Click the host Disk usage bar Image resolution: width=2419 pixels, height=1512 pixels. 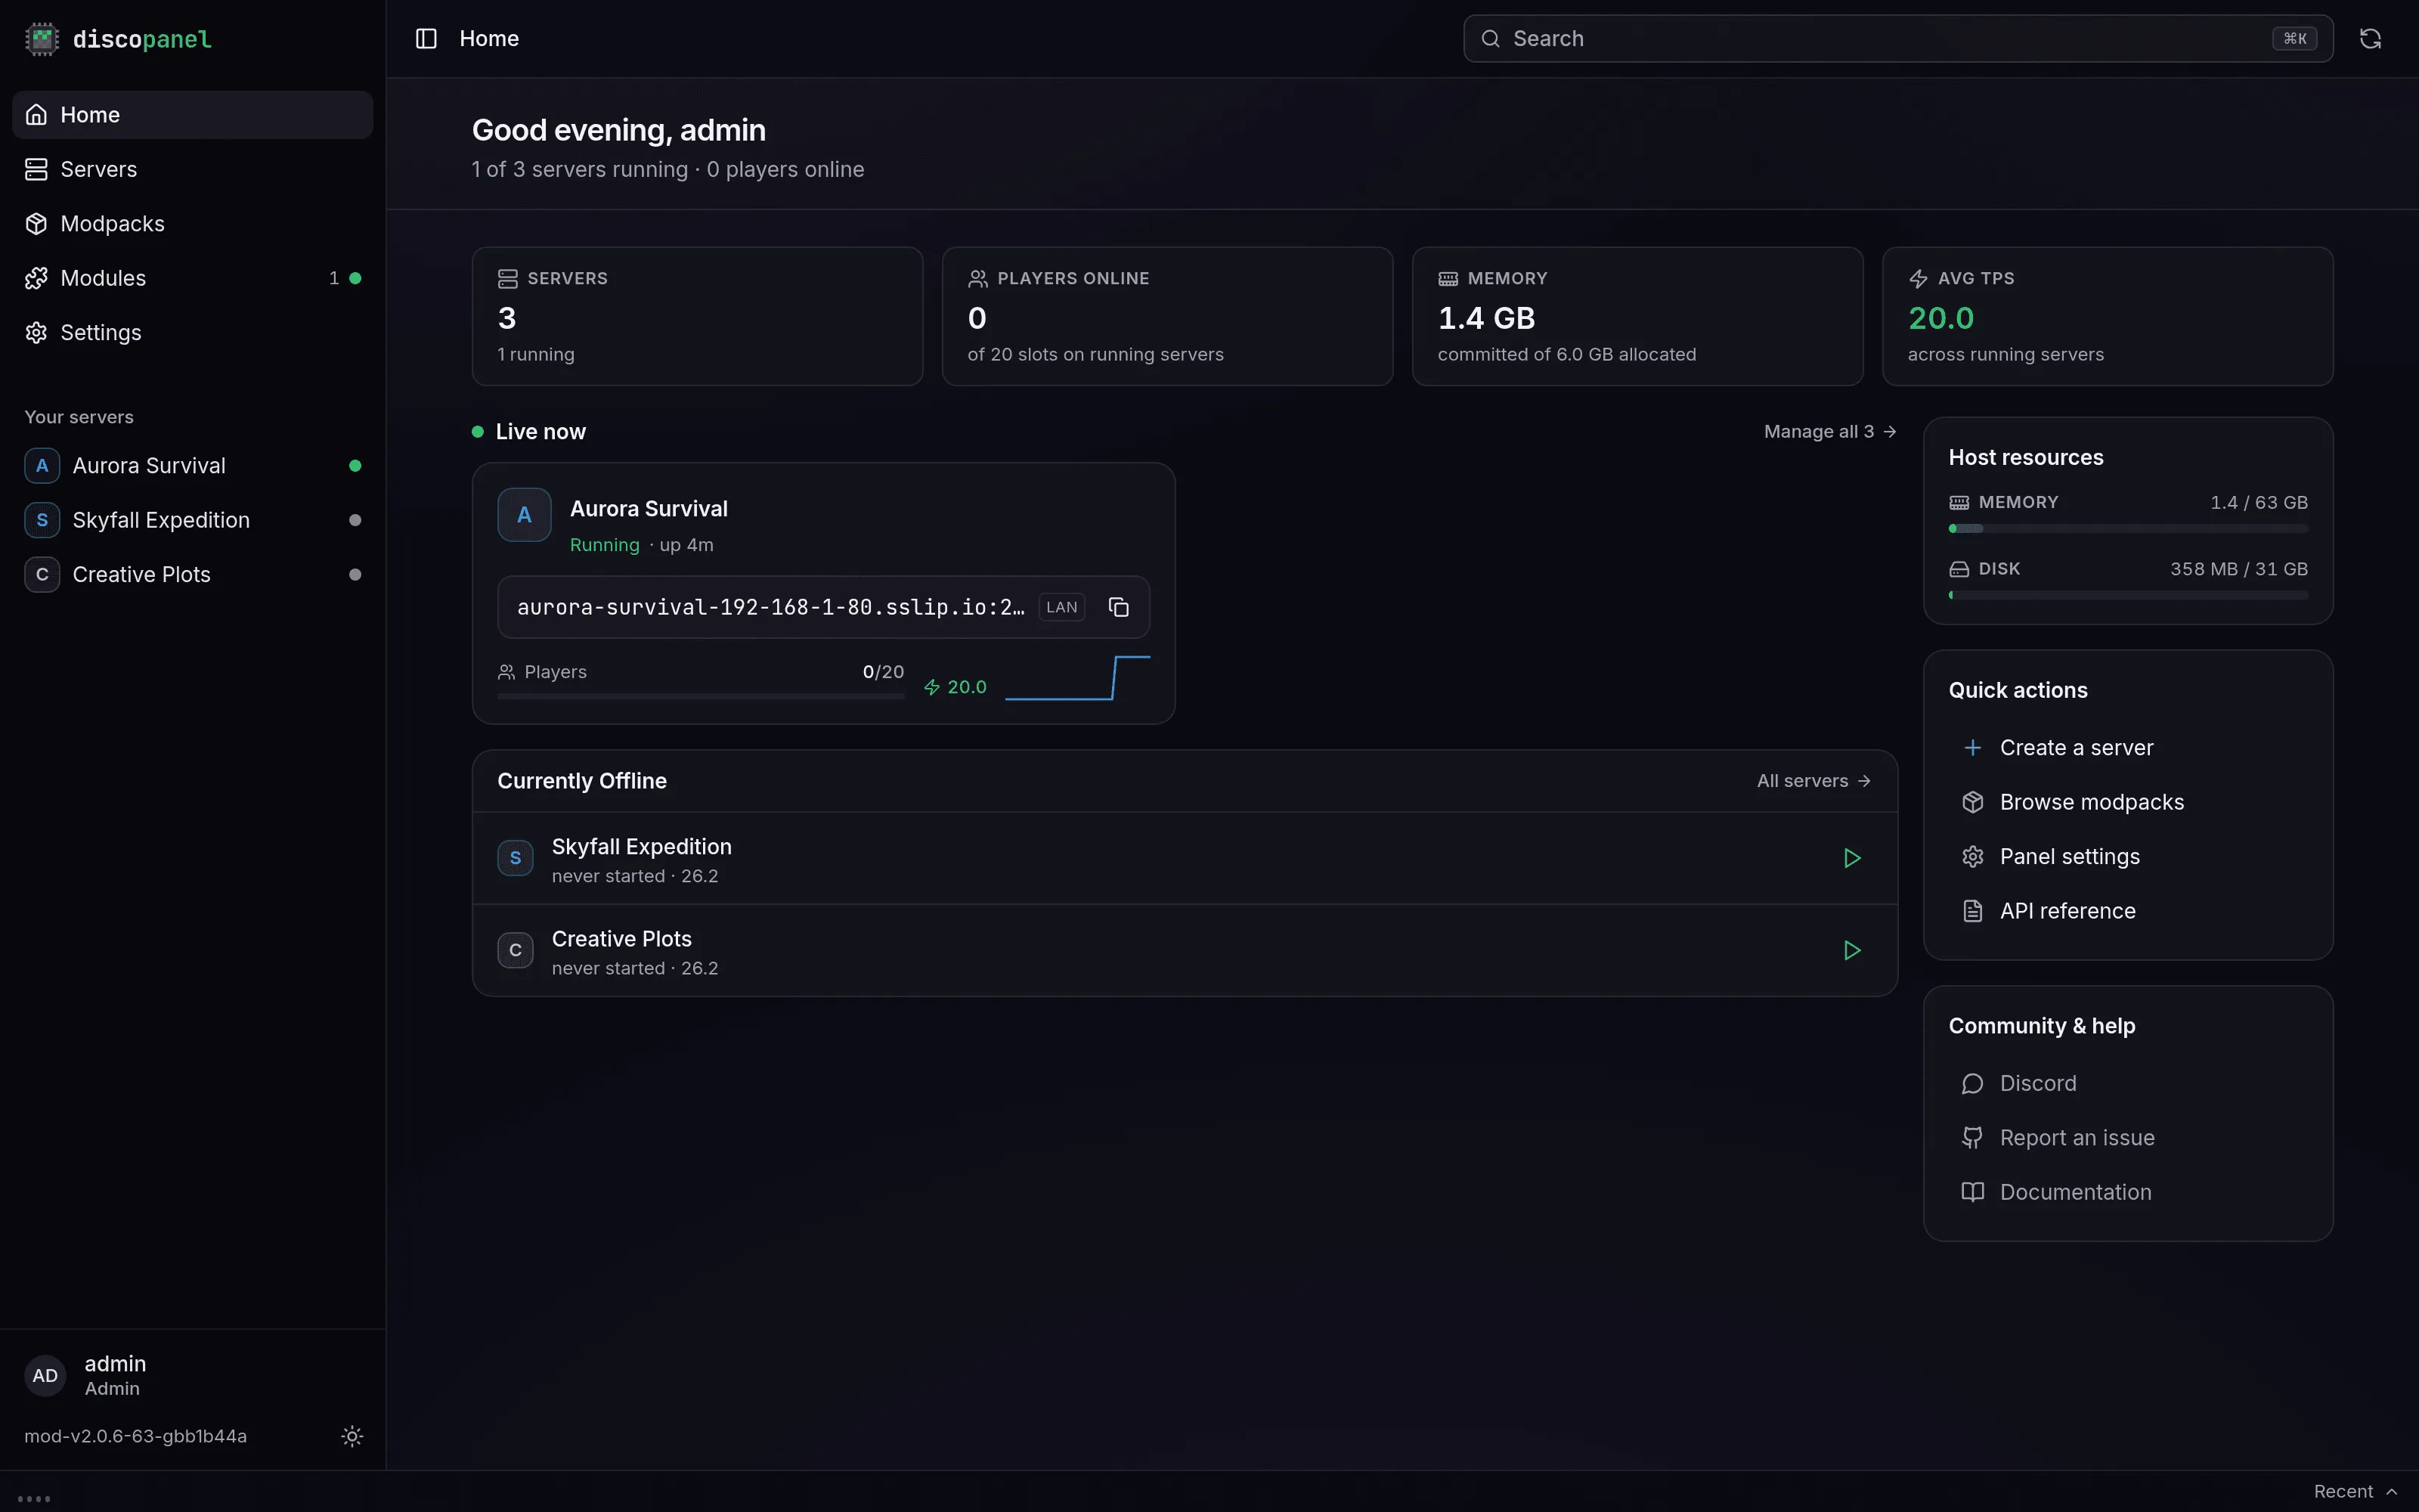[2127, 595]
